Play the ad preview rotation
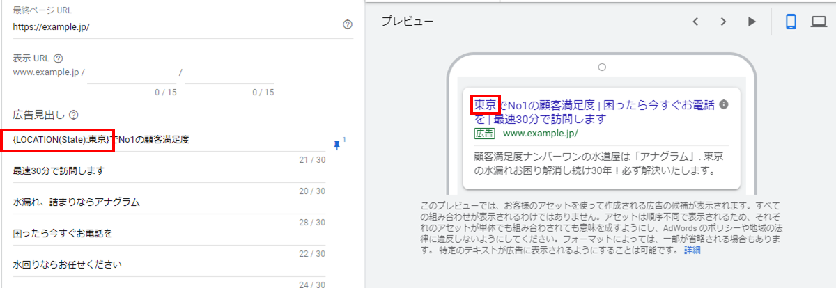 click(x=752, y=22)
